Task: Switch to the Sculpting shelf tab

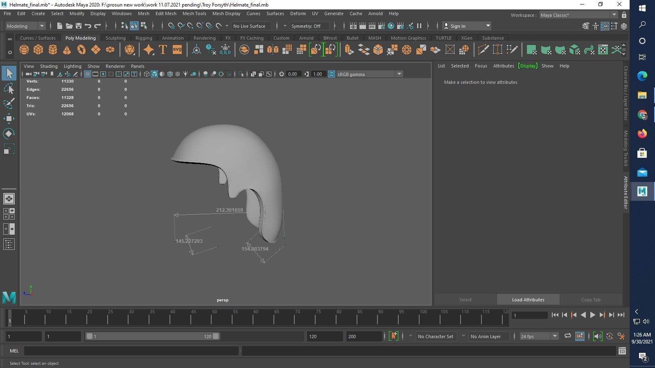Action: tap(115, 38)
